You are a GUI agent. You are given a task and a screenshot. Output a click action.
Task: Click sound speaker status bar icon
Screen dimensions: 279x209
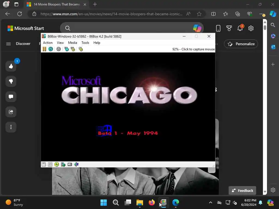coord(76,164)
